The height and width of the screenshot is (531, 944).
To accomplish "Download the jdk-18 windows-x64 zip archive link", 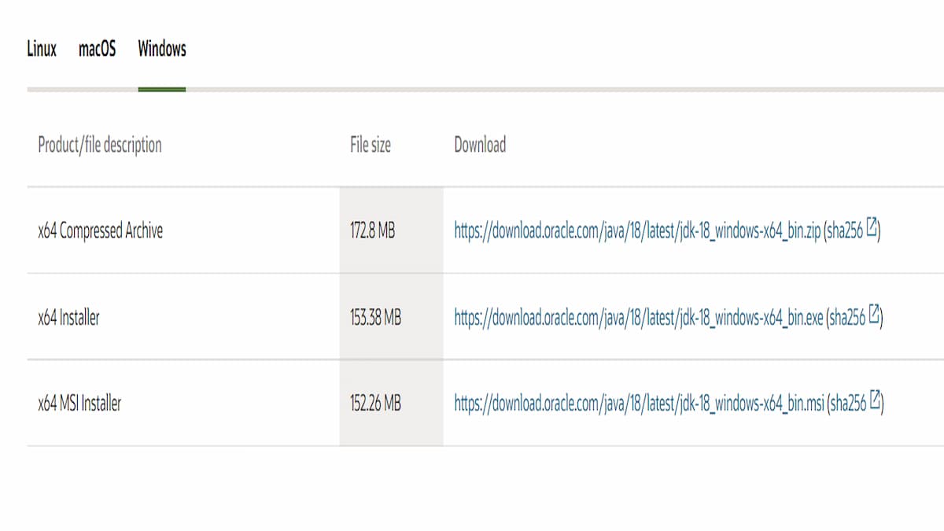I will [x=637, y=230].
